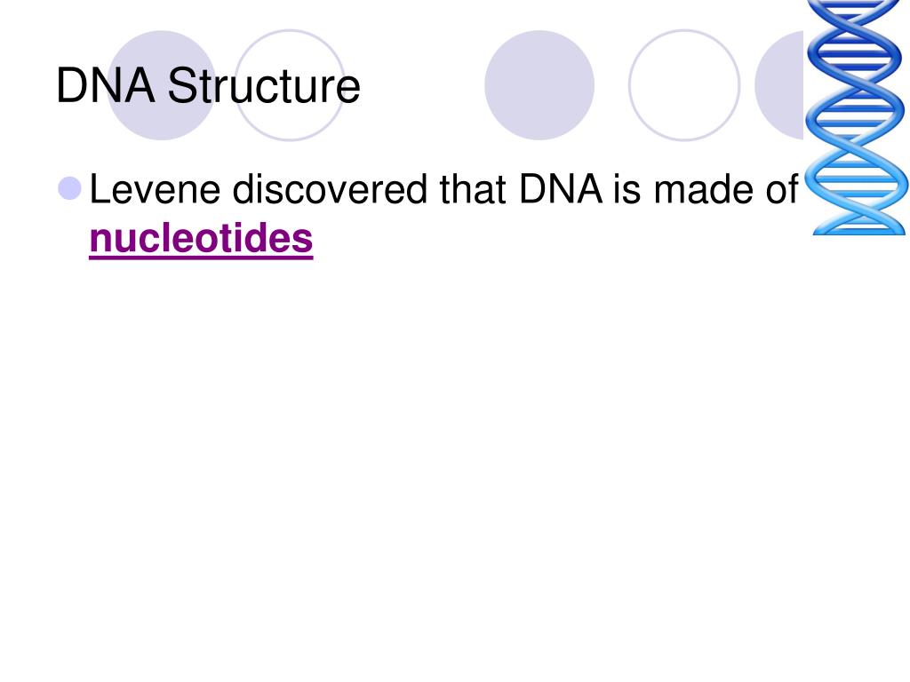Select the outlined circle behind the title's 'ucture'

[x=290, y=85]
